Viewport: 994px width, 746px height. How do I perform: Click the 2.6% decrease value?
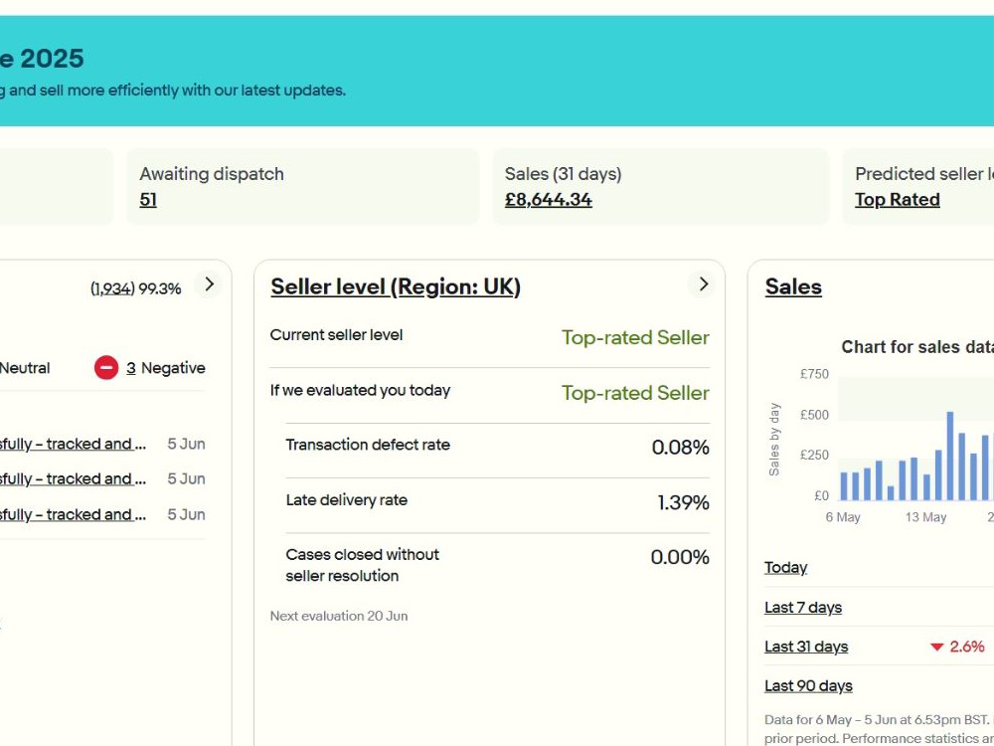(x=967, y=648)
